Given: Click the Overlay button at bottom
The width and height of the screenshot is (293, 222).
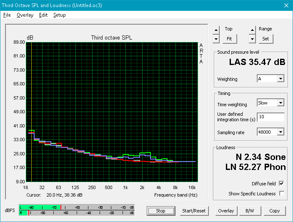Looking at the screenshot, I should click(x=226, y=211).
